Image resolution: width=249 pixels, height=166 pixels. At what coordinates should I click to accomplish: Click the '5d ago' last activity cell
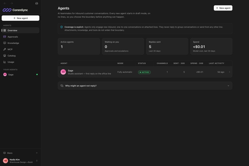pyautogui.click(x=221, y=72)
